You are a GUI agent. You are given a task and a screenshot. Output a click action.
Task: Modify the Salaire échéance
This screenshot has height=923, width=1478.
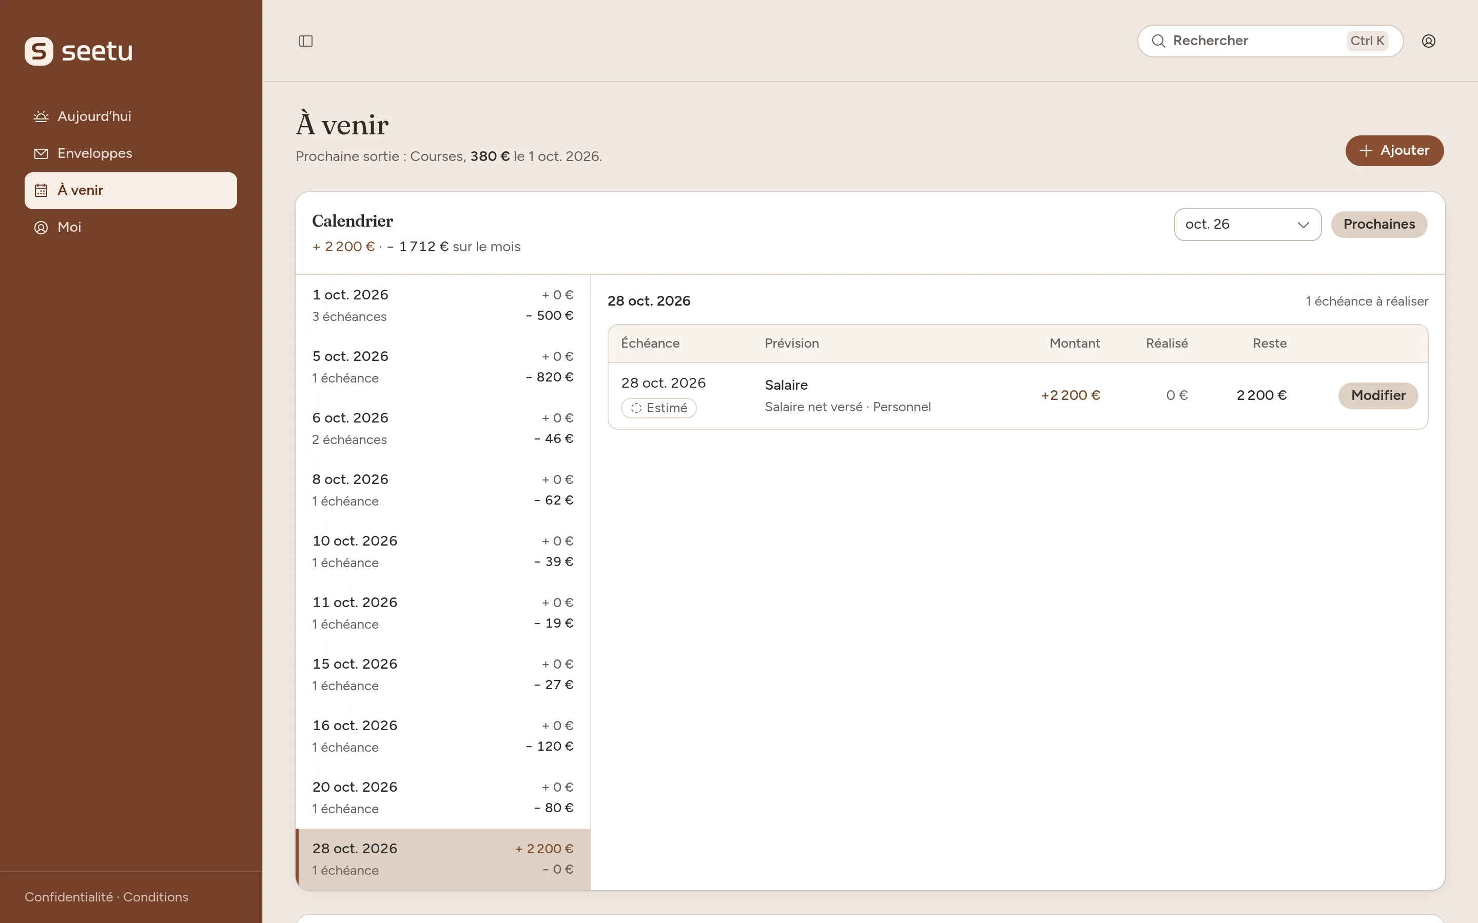coord(1378,395)
